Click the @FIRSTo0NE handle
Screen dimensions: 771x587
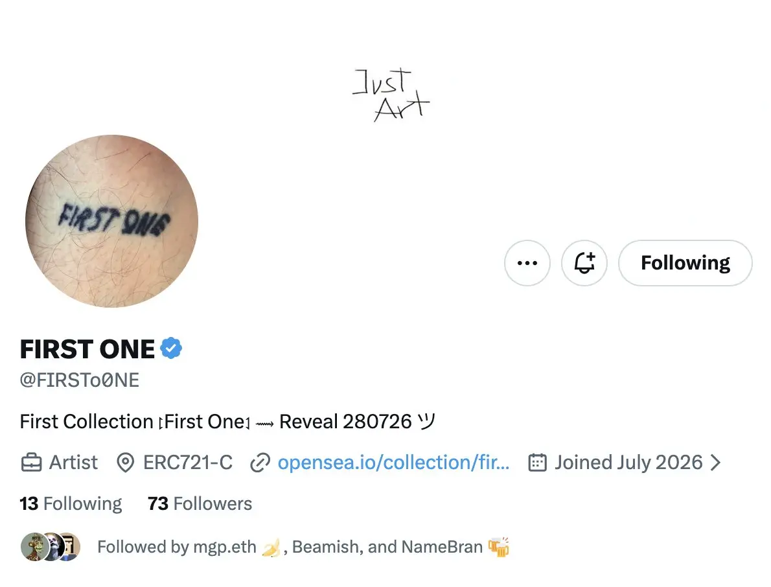tap(80, 380)
